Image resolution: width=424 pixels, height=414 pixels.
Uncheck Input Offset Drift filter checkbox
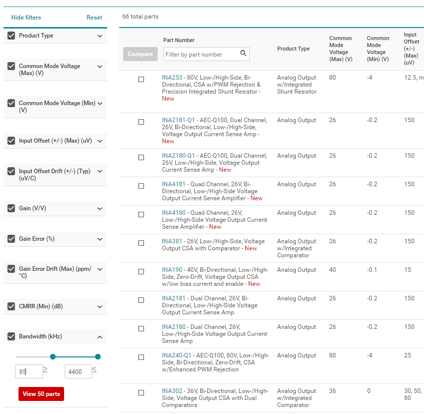coord(12,171)
